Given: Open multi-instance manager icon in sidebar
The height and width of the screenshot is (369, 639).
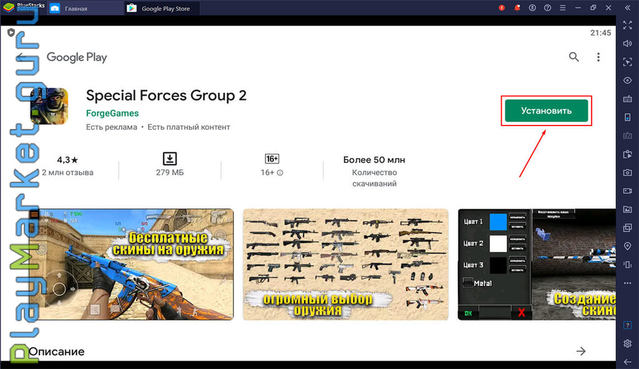Looking at the screenshot, I should (x=628, y=227).
